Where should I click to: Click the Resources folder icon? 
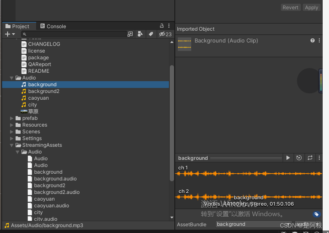pos(18,125)
